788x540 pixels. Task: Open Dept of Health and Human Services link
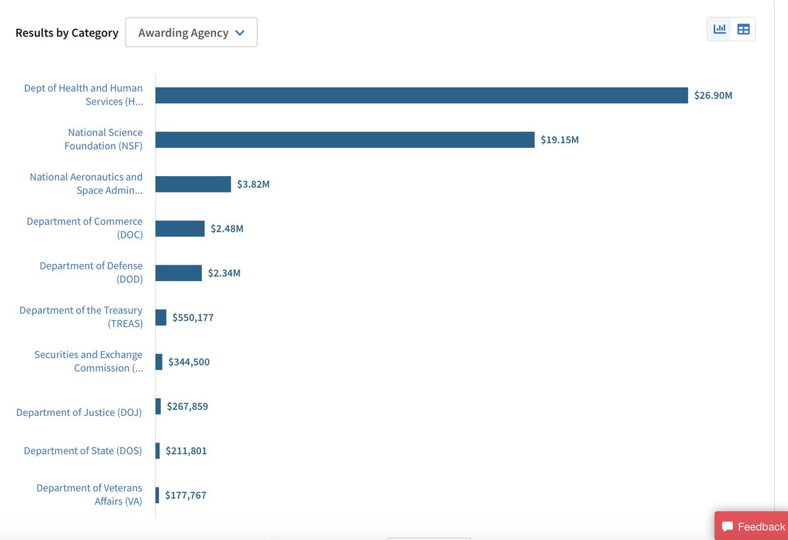point(83,95)
